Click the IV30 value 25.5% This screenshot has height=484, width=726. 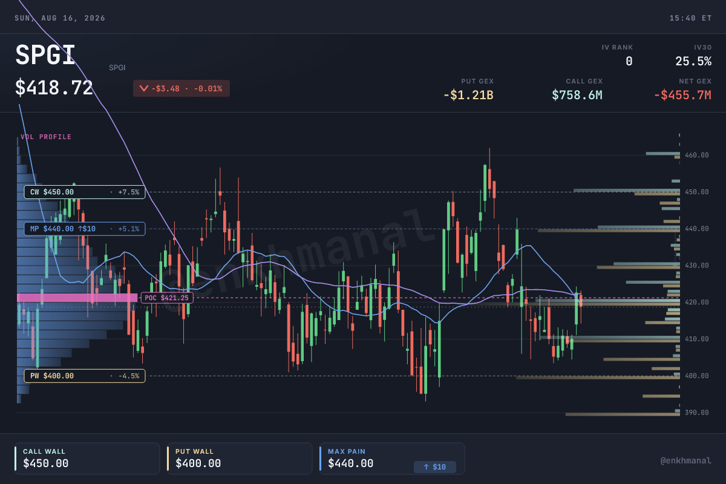(x=693, y=61)
